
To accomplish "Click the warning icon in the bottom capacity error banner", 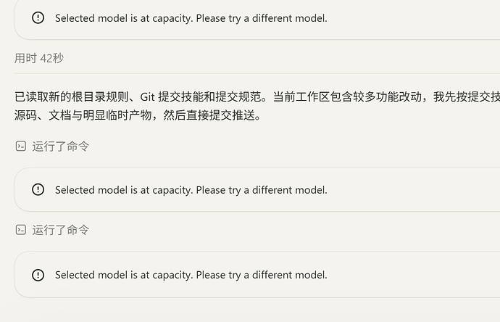I will [38, 275].
